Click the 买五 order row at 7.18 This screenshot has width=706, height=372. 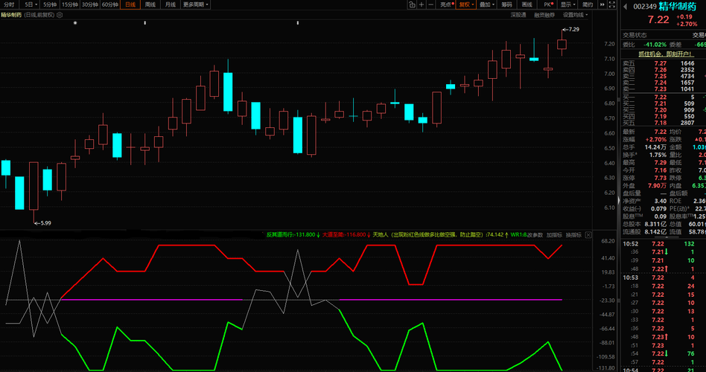pyautogui.click(x=664, y=122)
